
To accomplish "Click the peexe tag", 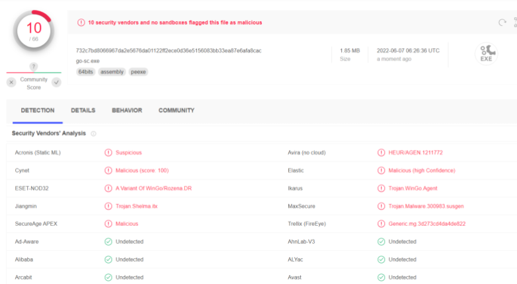I will pyautogui.click(x=138, y=71).
